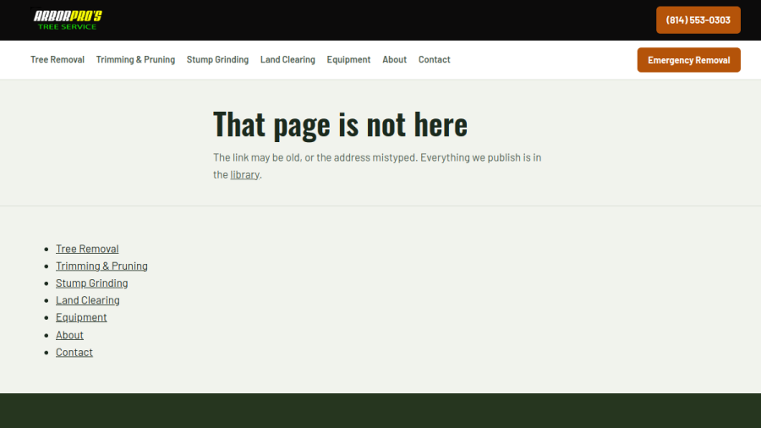This screenshot has height=428, width=761.
Task: Open the Emergency Removal button
Action: click(688, 60)
